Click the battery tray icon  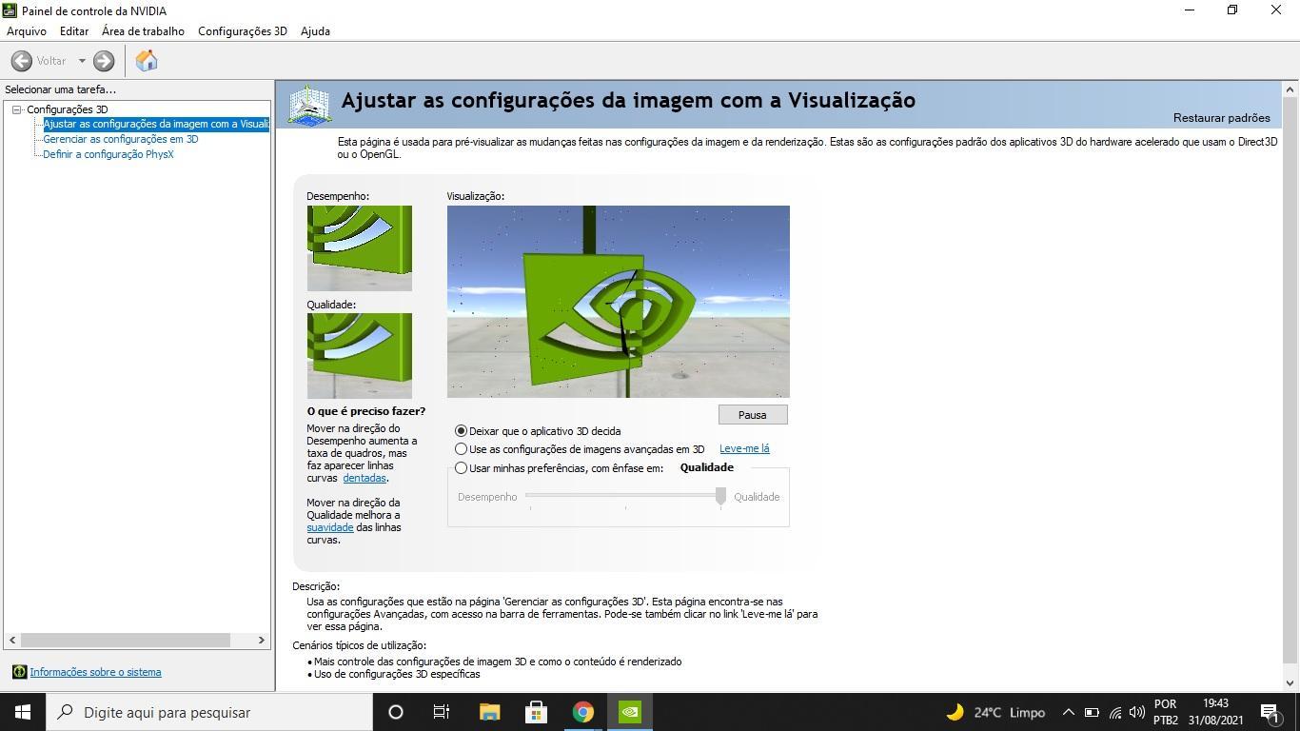pyautogui.click(x=1092, y=712)
